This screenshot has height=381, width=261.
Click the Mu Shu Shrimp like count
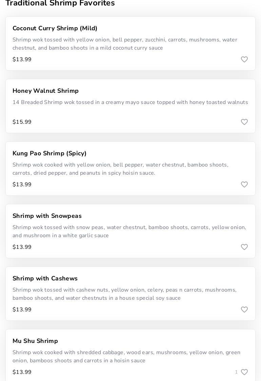click(x=236, y=372)
